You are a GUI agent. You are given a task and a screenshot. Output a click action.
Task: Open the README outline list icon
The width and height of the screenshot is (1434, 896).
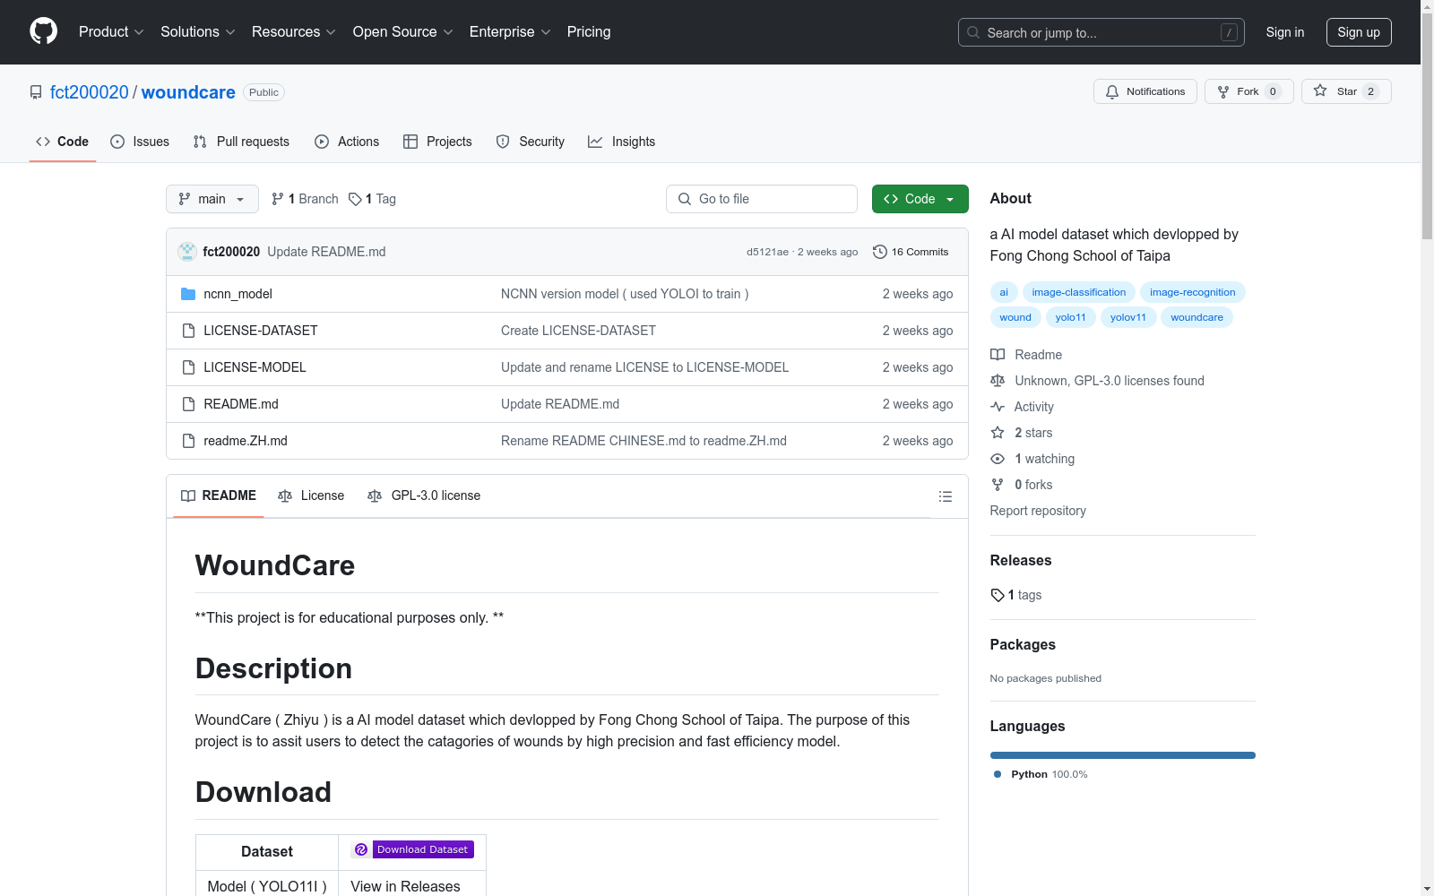click(x=945, y=496)
